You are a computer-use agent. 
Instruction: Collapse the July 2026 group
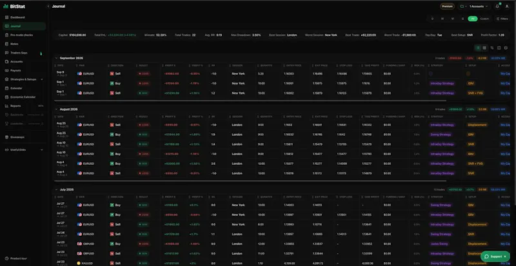tap(56, 190)
